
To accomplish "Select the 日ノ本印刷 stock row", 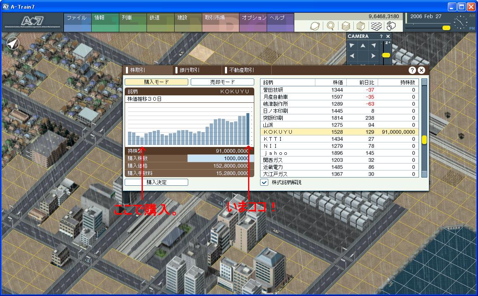I will [x=340, y=111].
